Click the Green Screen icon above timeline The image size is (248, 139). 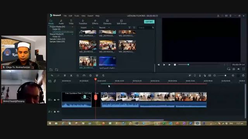tap(97, 76)
